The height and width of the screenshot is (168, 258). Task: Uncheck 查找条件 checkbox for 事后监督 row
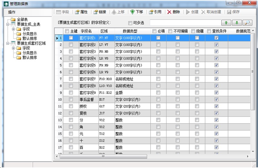(x=216, y=99)
